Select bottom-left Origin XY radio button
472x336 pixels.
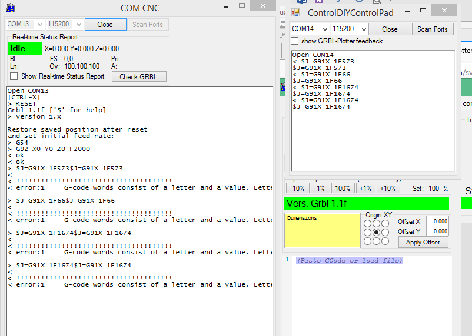[x=368, y=241]
